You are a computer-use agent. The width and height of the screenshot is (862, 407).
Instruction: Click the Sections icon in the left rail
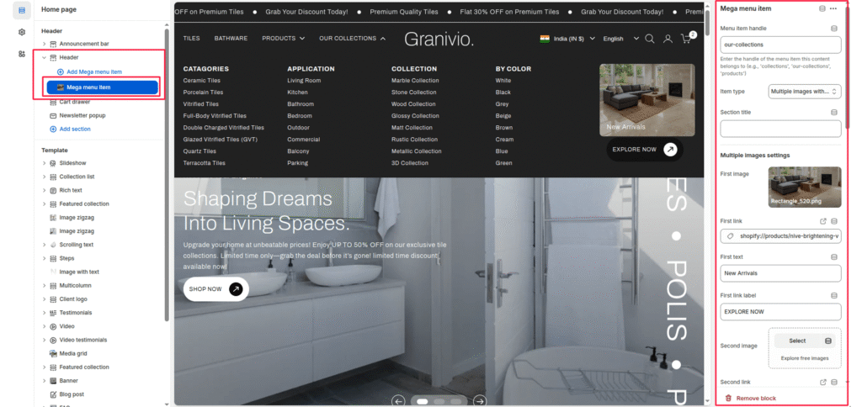21,10
